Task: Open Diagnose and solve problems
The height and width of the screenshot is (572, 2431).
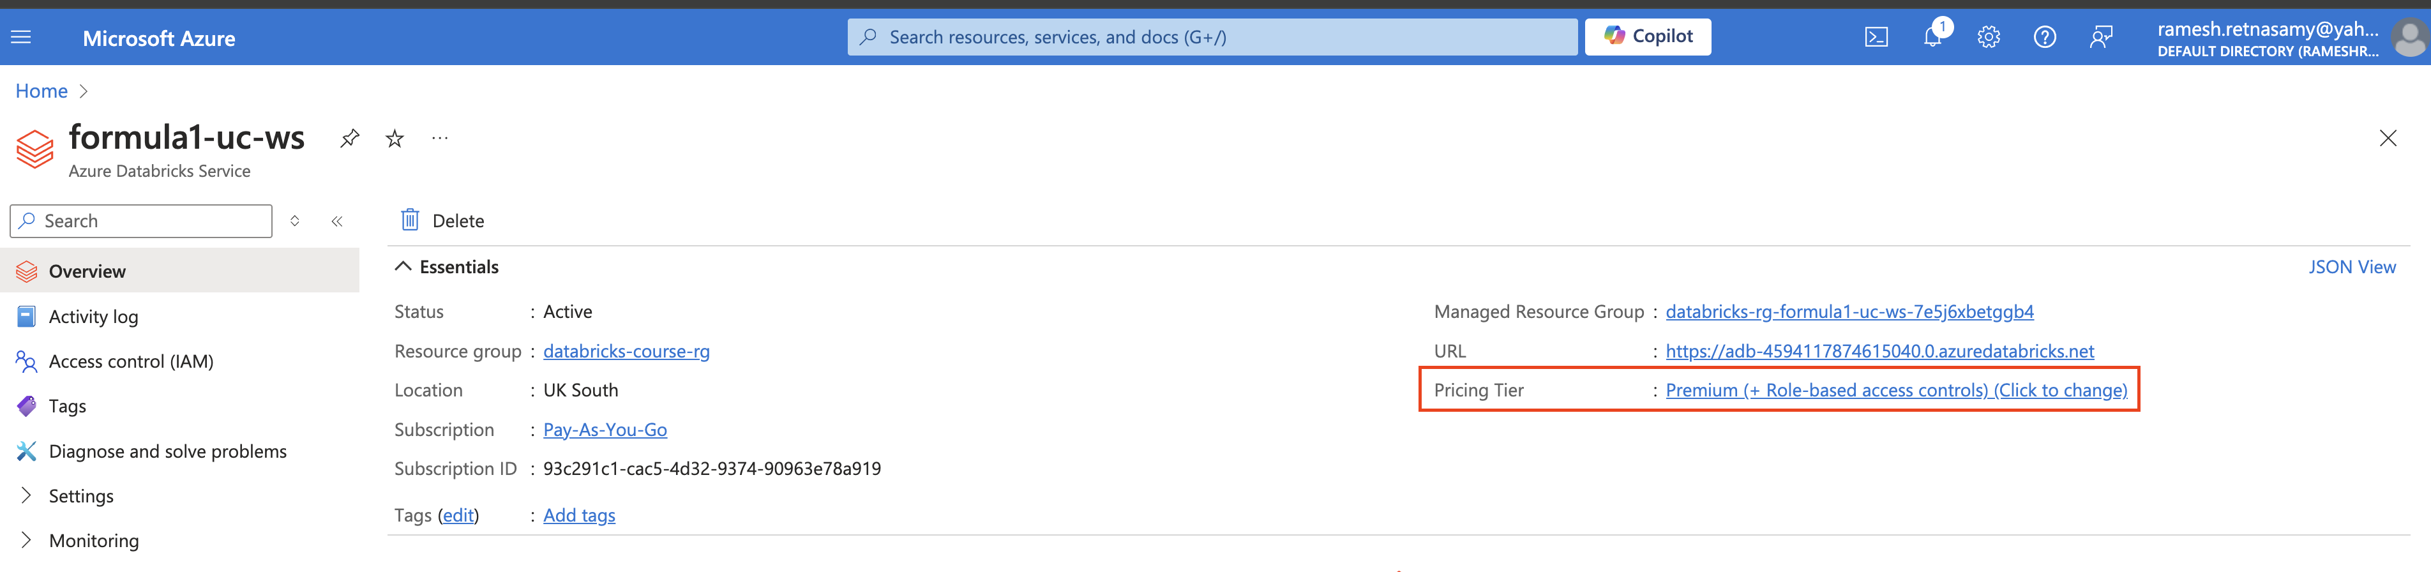Action: pyautogui.click(x=168, y=451)
